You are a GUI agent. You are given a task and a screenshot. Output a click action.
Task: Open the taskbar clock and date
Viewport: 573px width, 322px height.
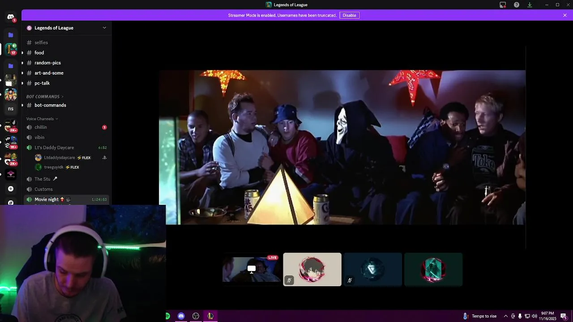coord(547,316)
